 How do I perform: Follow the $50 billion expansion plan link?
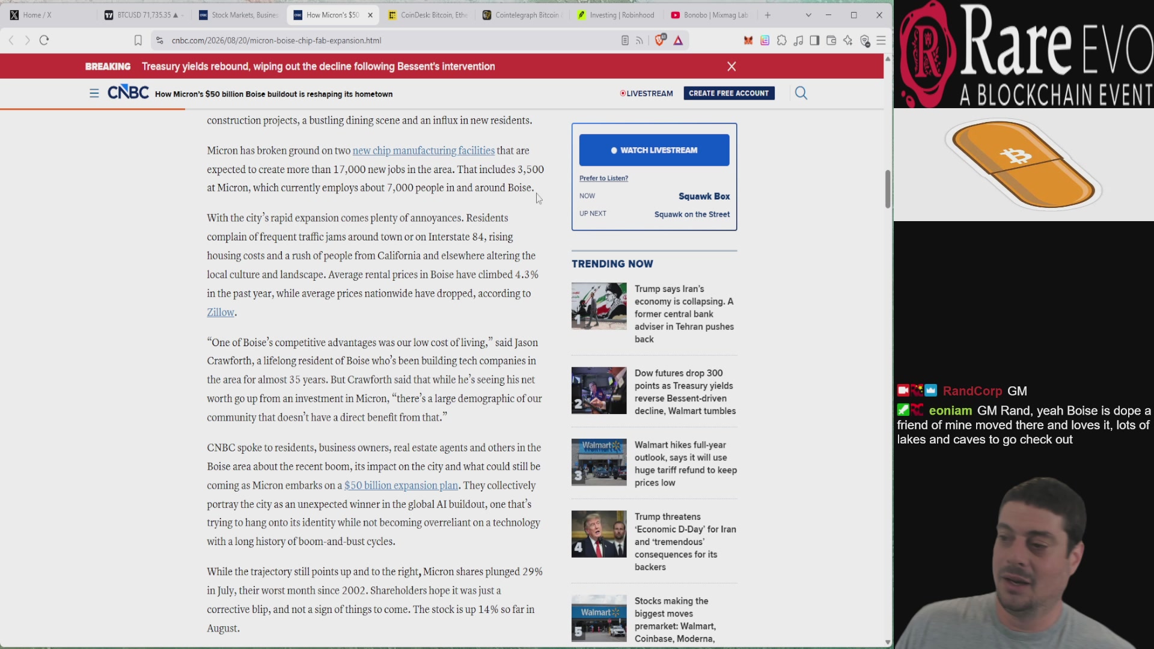tap(401, 486)
